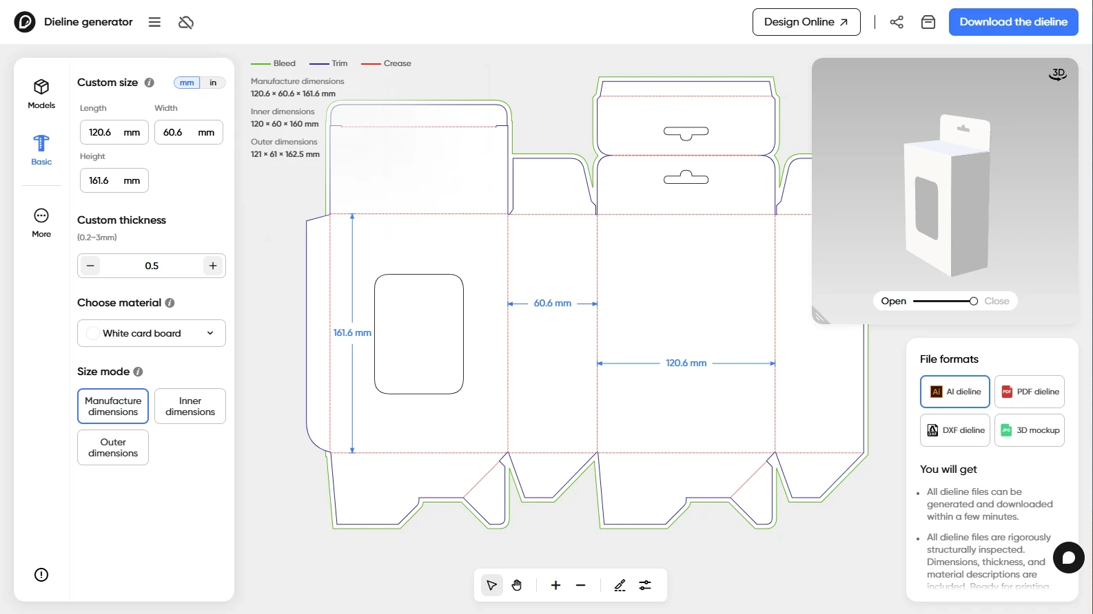Open Design Online link
Screen dimensions: 1093x614
(806, 22)
